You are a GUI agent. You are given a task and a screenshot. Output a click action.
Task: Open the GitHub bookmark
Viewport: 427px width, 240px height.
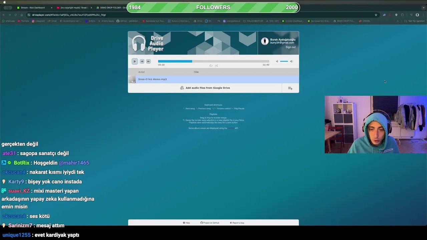pyautogui.click(x=128, y=21)
